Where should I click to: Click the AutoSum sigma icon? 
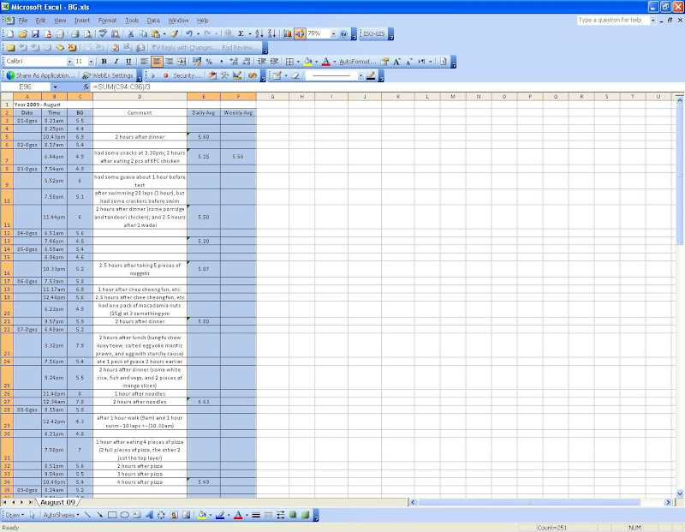[x=242, y=33]
